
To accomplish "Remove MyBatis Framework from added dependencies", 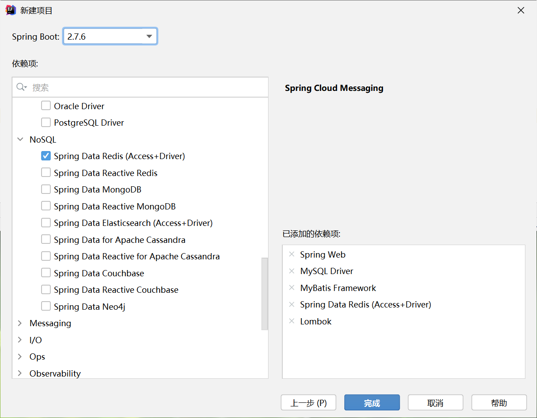I will tap(292, 288).
